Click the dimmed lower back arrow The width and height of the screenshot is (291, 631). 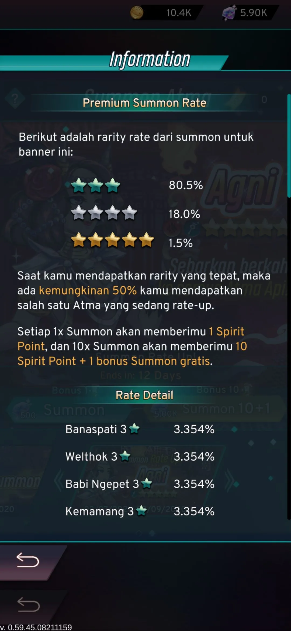(x=29, y=604)
